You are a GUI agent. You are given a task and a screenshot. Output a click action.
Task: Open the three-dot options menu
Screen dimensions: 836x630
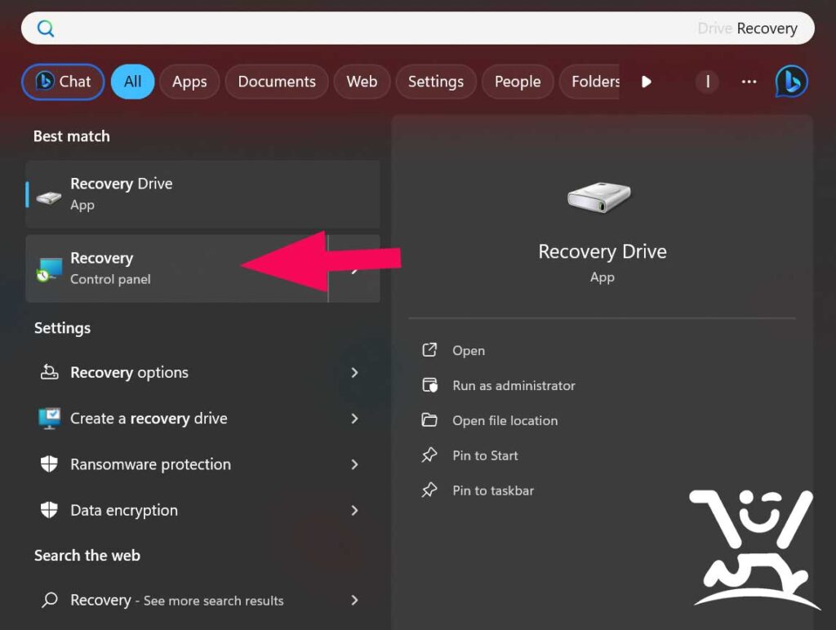pos(749,82)
